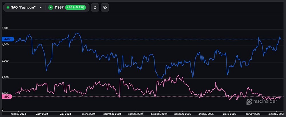
Task: Click the blue 4403 value label
Action: pyautogui.click(x=7, y=39)
